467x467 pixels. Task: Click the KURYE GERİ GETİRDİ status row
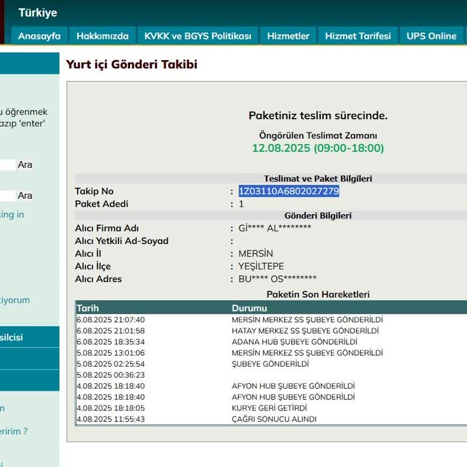269,408
